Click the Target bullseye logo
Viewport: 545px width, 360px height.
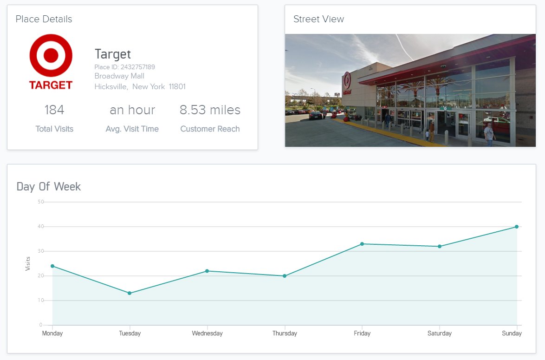click(x=51, y=62)
